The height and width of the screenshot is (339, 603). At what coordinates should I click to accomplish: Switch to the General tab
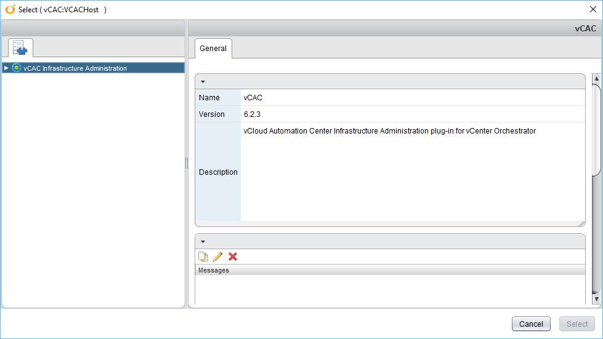click(x=213, y=49)
